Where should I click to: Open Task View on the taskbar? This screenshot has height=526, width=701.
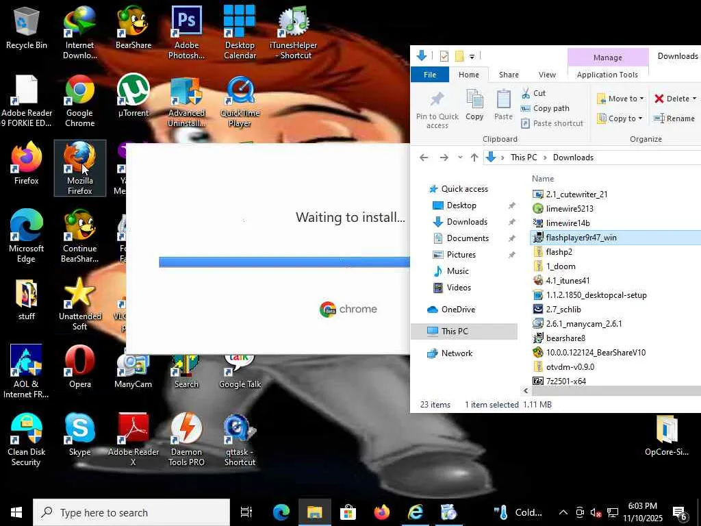[246, 512]
